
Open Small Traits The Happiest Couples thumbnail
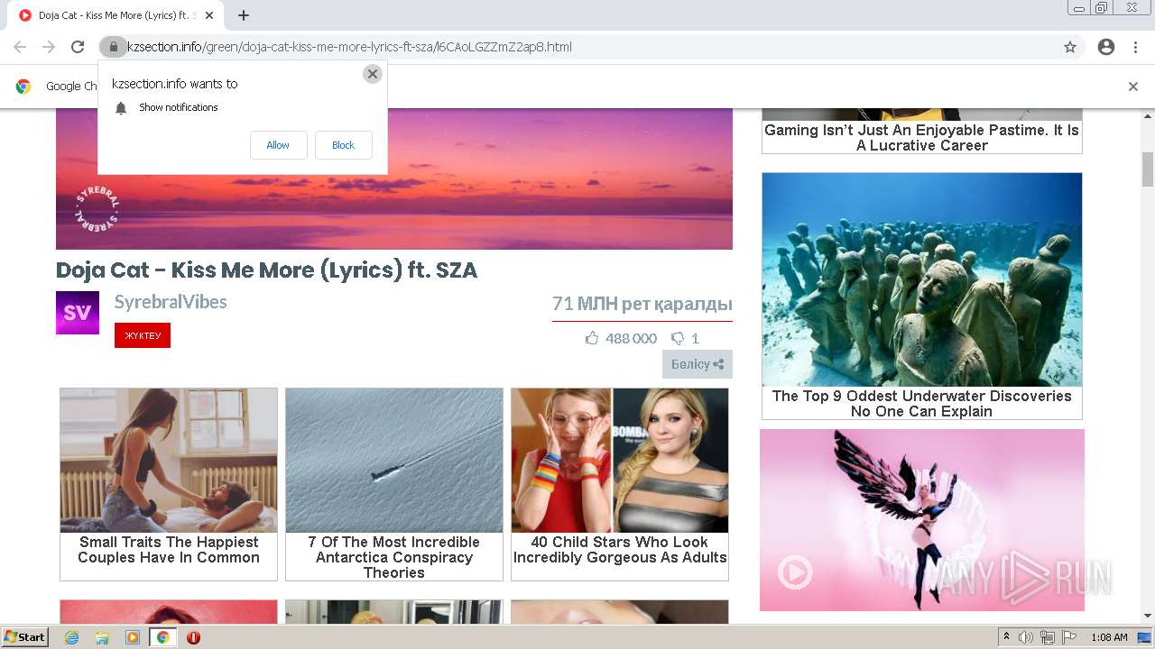tap(169, 461)
